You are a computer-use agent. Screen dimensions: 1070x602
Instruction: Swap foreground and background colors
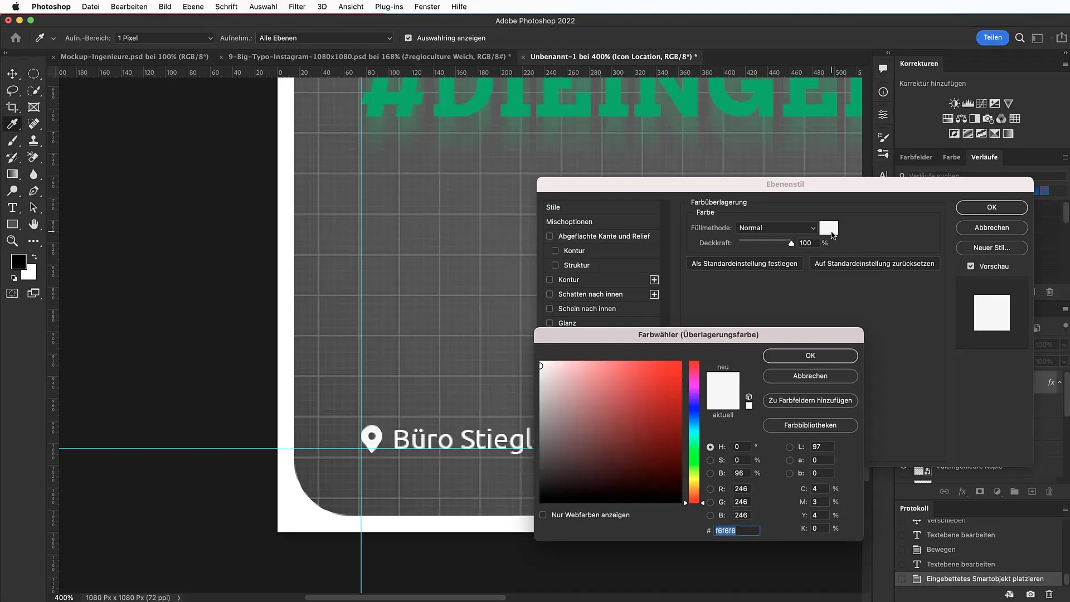35,257
